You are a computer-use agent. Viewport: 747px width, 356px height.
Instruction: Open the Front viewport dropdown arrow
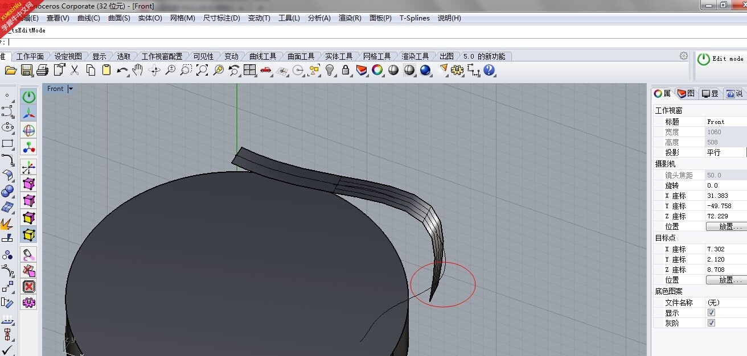click(71, 89)
